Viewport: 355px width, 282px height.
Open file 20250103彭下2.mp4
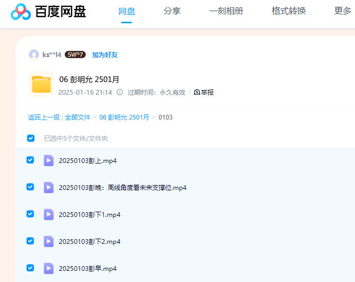coord(90,241)
